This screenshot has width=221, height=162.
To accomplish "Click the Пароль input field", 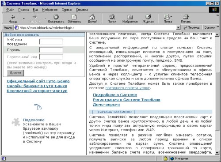I will click(x=51, y=50).
